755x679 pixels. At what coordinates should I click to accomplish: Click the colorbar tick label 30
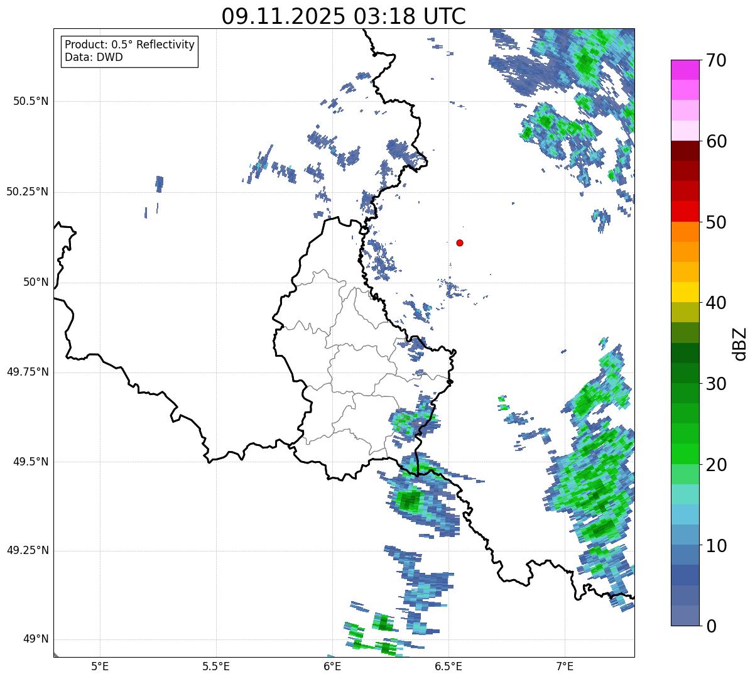tap(716, 384)
